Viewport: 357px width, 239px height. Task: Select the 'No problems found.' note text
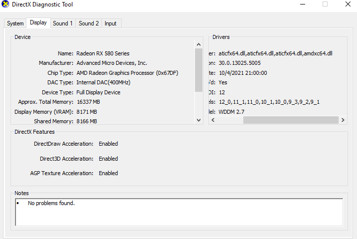[51, 203]
